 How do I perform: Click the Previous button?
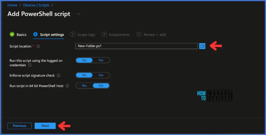tap(19, 126)
